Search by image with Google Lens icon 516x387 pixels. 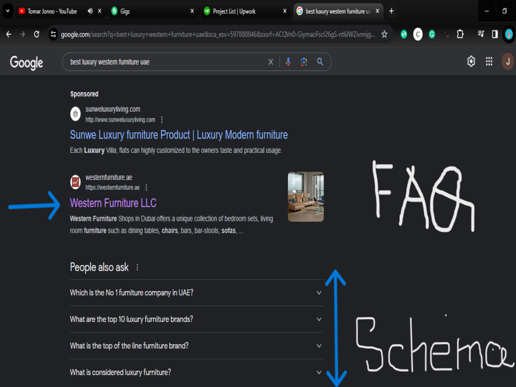[304, 62]
